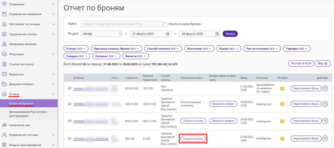The image size is (334, 148).
Task: Open calendar icon for 21 августа 2025
Action: click(x=167, y=34)
